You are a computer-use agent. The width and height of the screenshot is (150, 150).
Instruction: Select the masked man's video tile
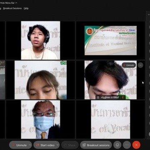point(40,120)
